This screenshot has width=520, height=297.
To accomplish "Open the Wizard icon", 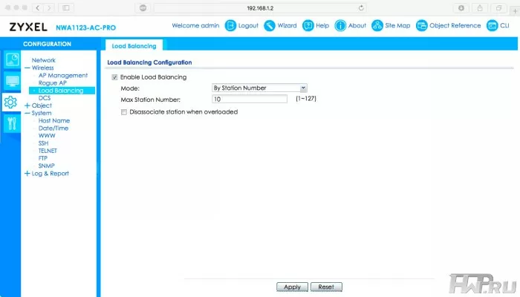I will 269,25.
